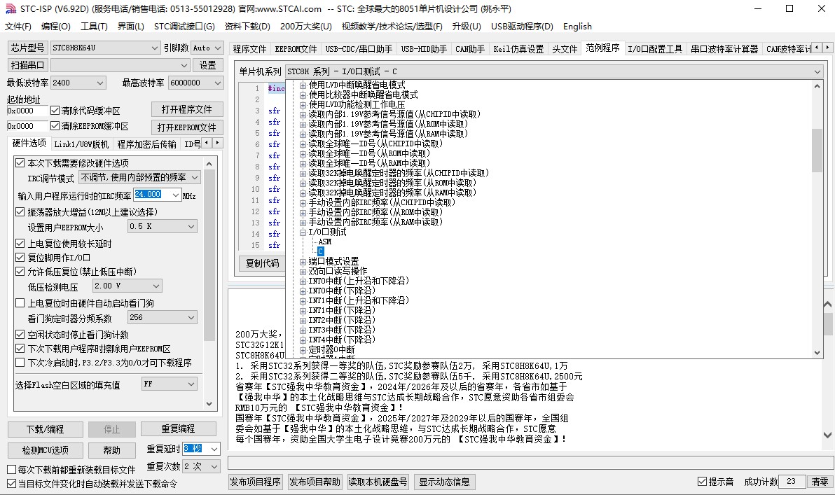Click the 打开程序文件 button

point(187,110)
